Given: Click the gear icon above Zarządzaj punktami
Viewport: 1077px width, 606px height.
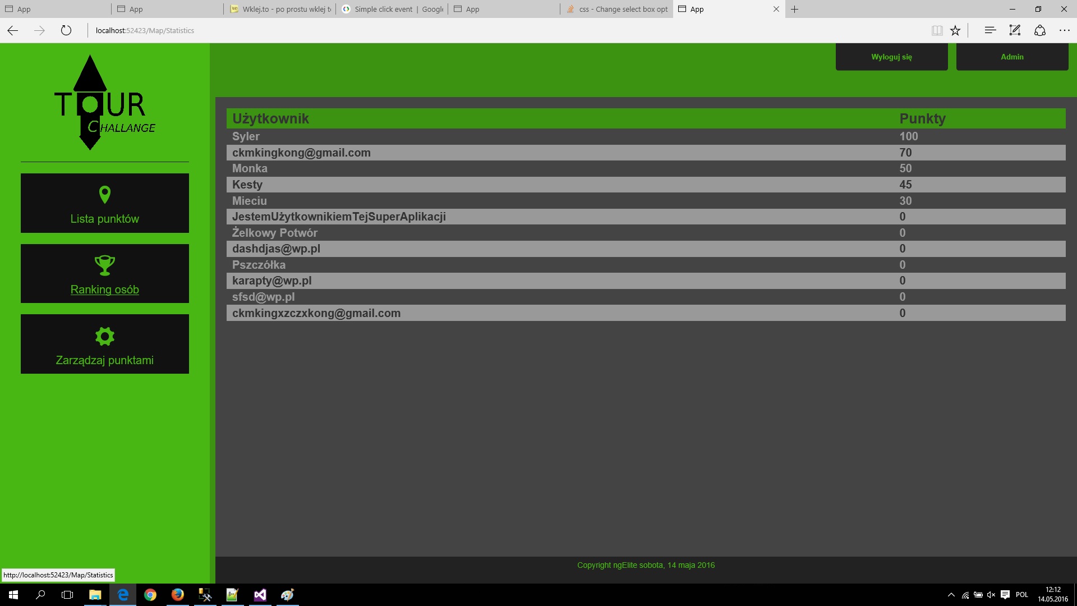Looking at the screenshot, I should coord(104,336).
